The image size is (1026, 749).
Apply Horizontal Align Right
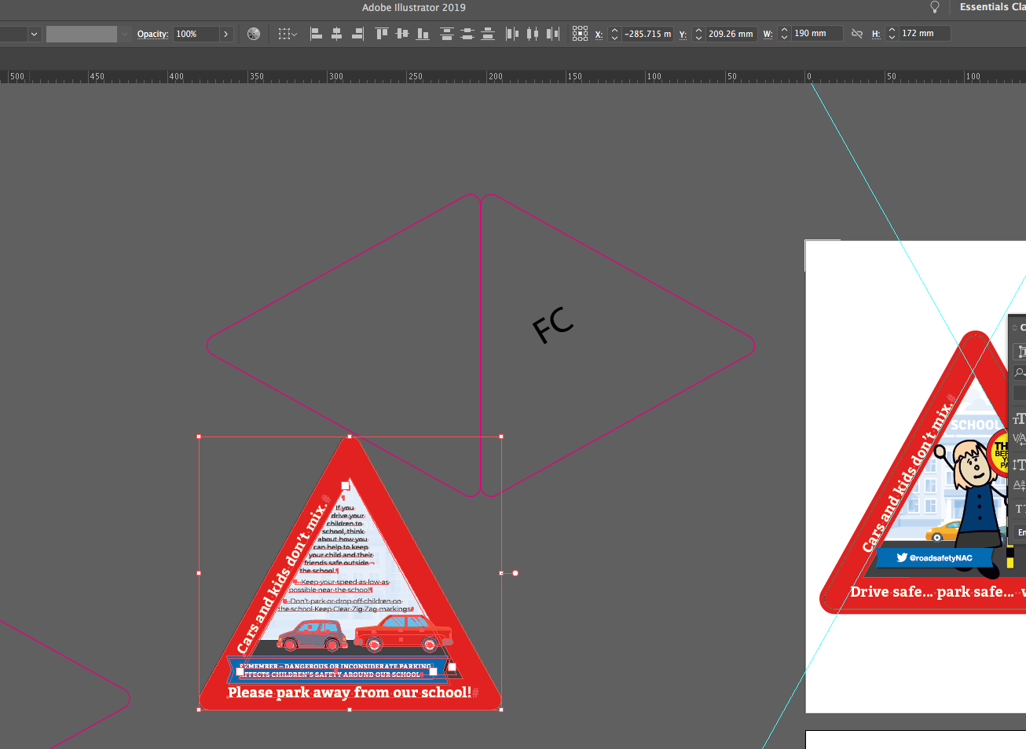(x=357, y=34)
